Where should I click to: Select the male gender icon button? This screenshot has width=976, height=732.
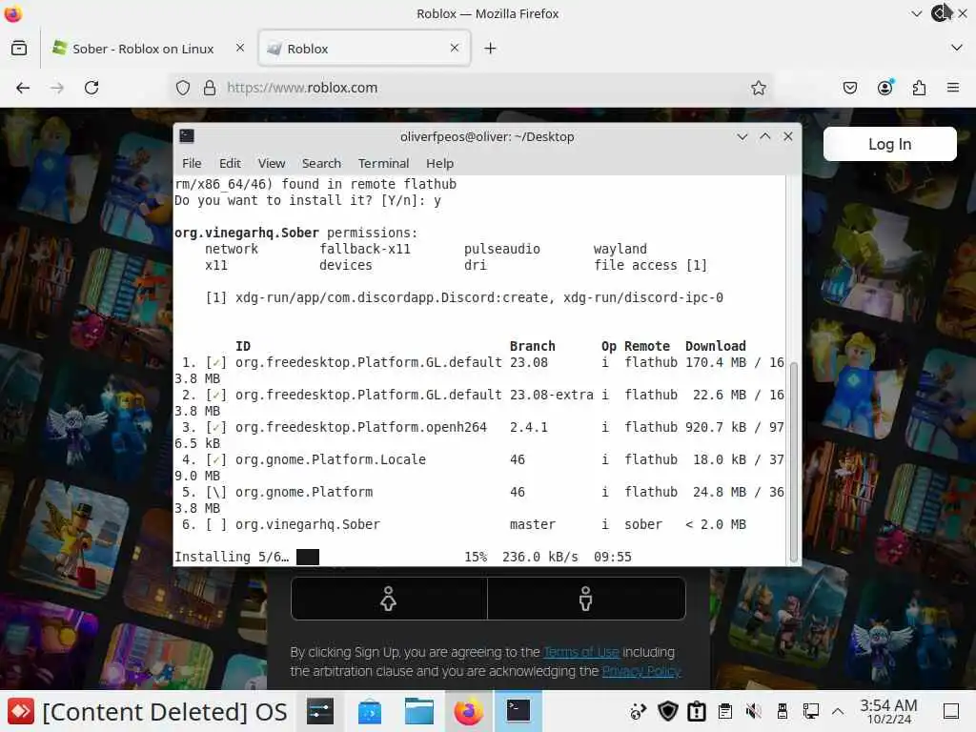click(586, 599)
